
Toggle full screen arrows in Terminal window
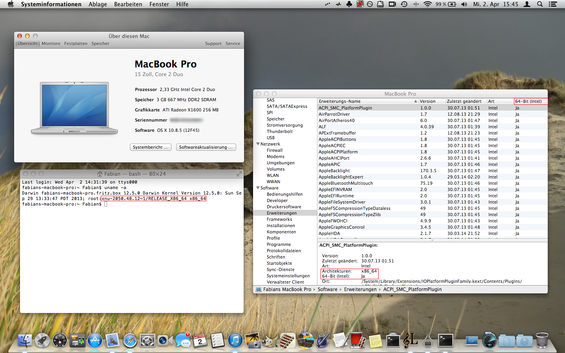point(239,174)
